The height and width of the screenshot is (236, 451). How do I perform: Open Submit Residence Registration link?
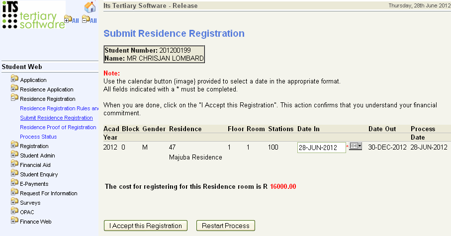tap(56, 118)
